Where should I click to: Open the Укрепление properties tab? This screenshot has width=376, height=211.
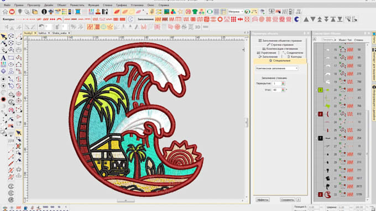tap(267, 53)
